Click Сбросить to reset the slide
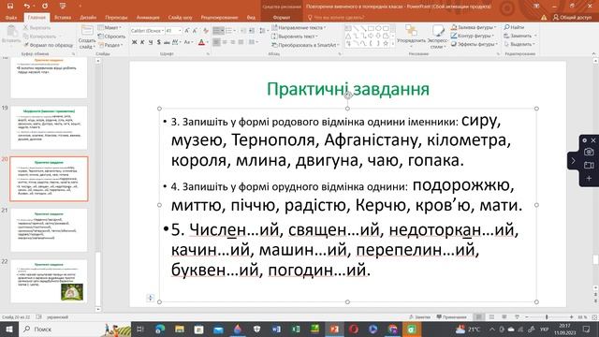Screen dimensions: 599x337 coord(111,37)
